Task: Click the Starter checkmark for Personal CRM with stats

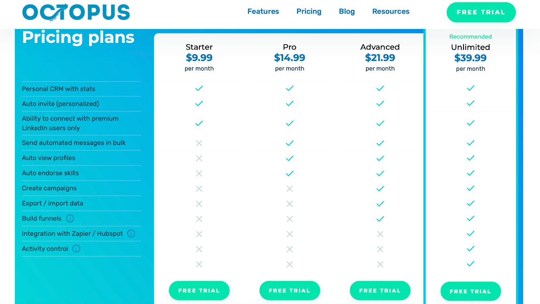Action: [199, 88]
